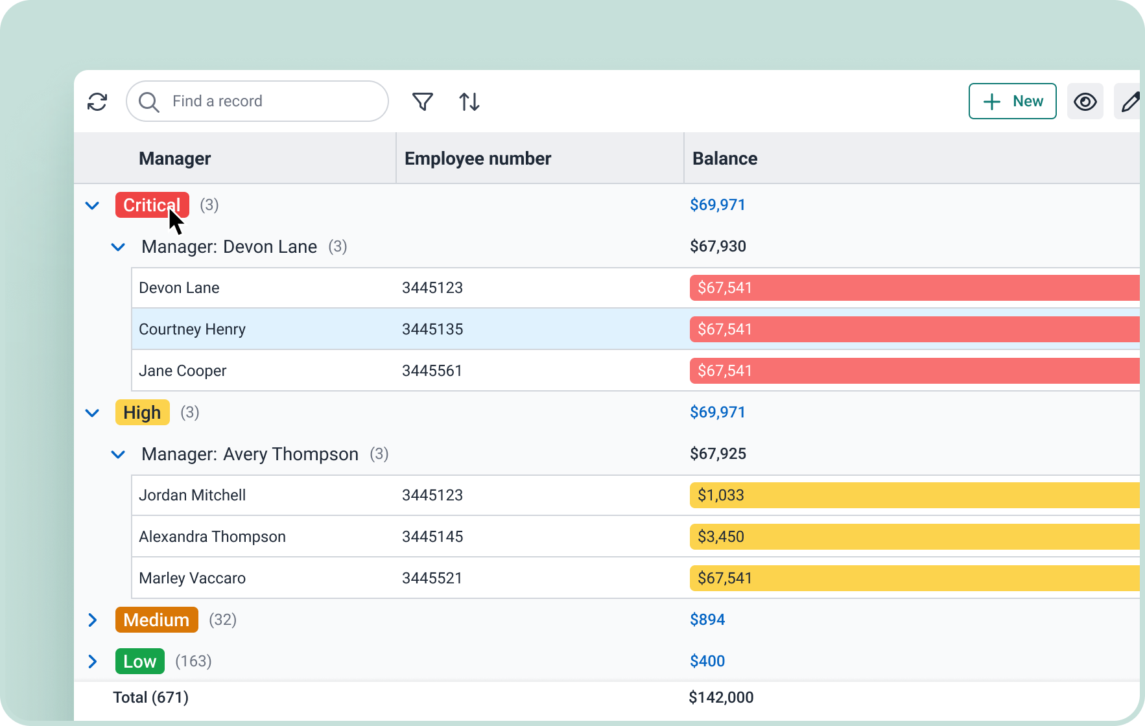The image size is (1145, 726).
Task: Expand the Low group
Action: click(x=92, y=662)
